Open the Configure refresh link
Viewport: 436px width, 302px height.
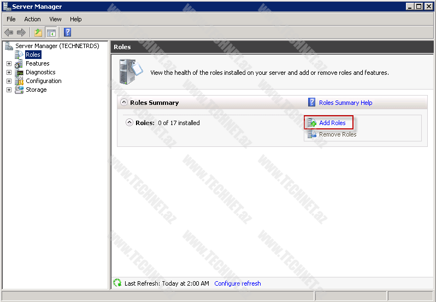coord(237,283)
